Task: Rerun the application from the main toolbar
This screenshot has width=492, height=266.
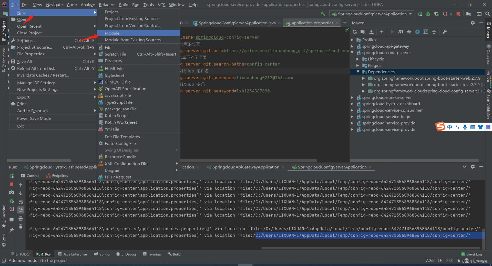Action: pyautogui.click(x=420, y=14)
